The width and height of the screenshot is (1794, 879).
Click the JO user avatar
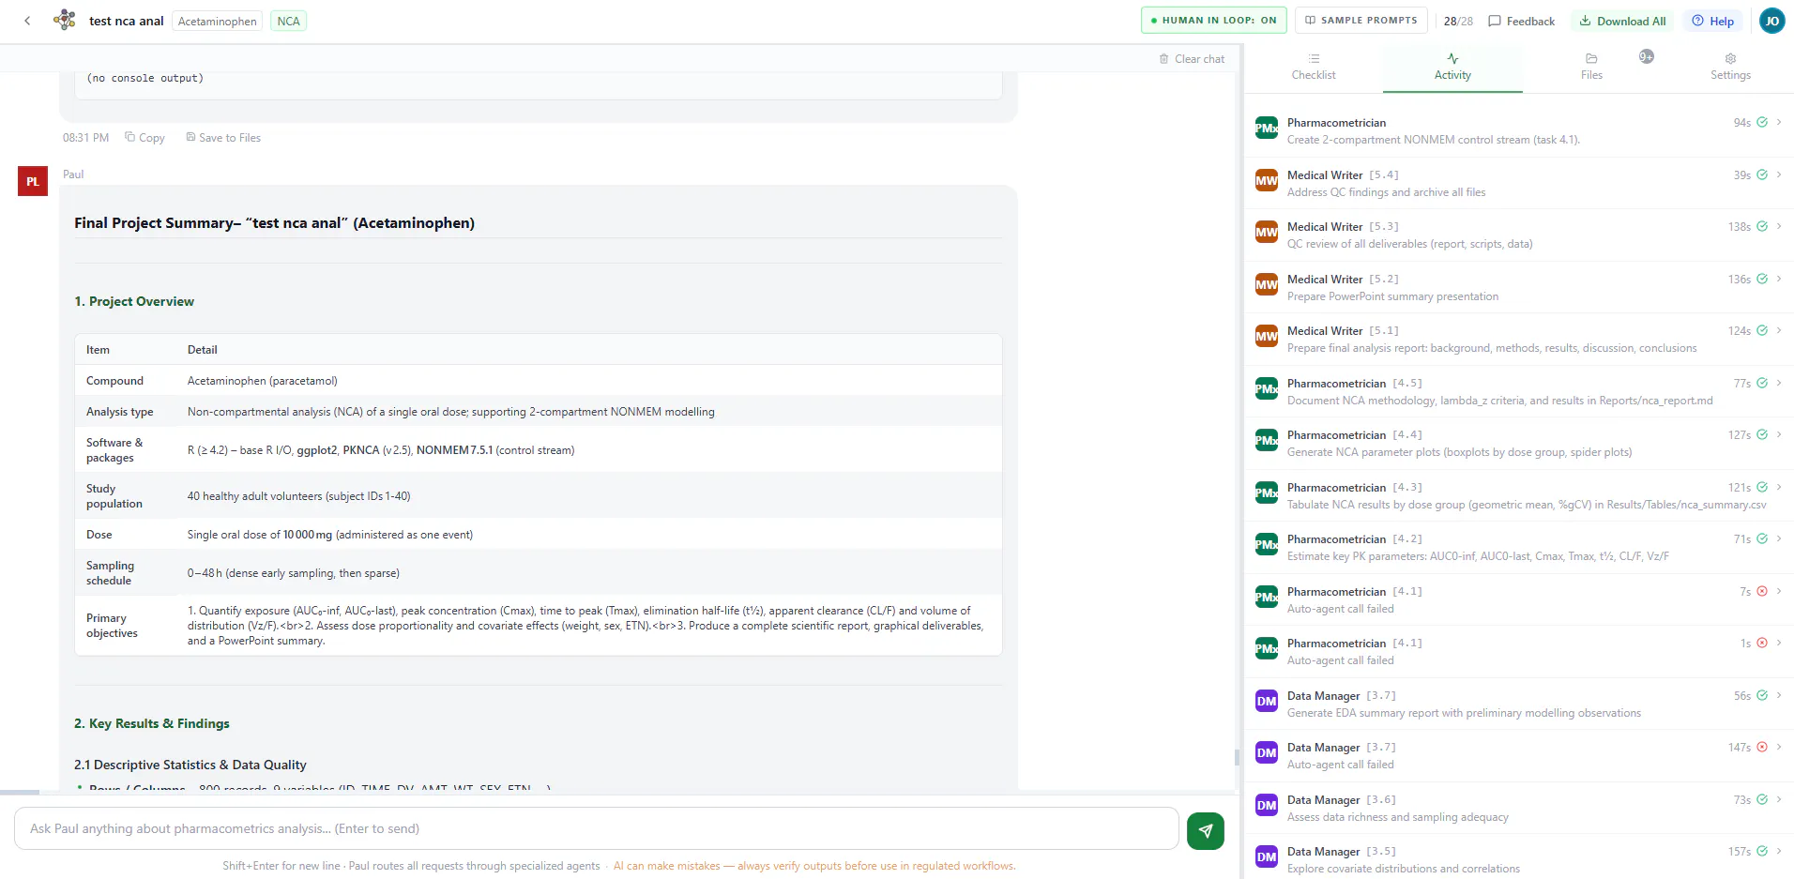click(1771, 21)
